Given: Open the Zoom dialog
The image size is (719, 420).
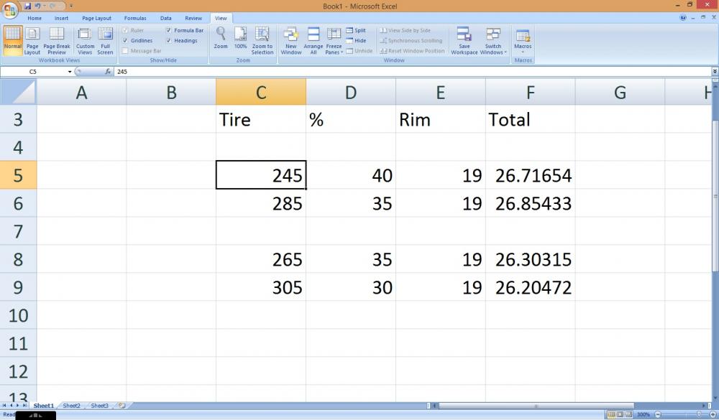Looking at the screenshot, I should 221,38.
